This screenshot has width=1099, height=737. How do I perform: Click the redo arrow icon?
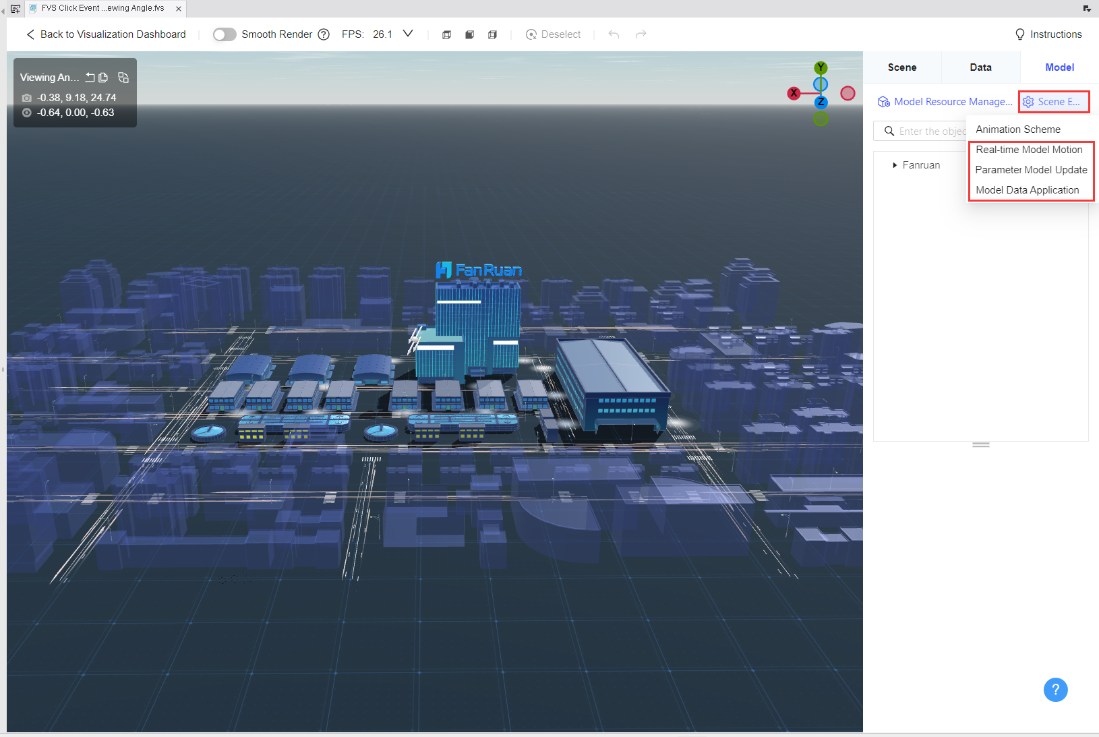point(641,34)
